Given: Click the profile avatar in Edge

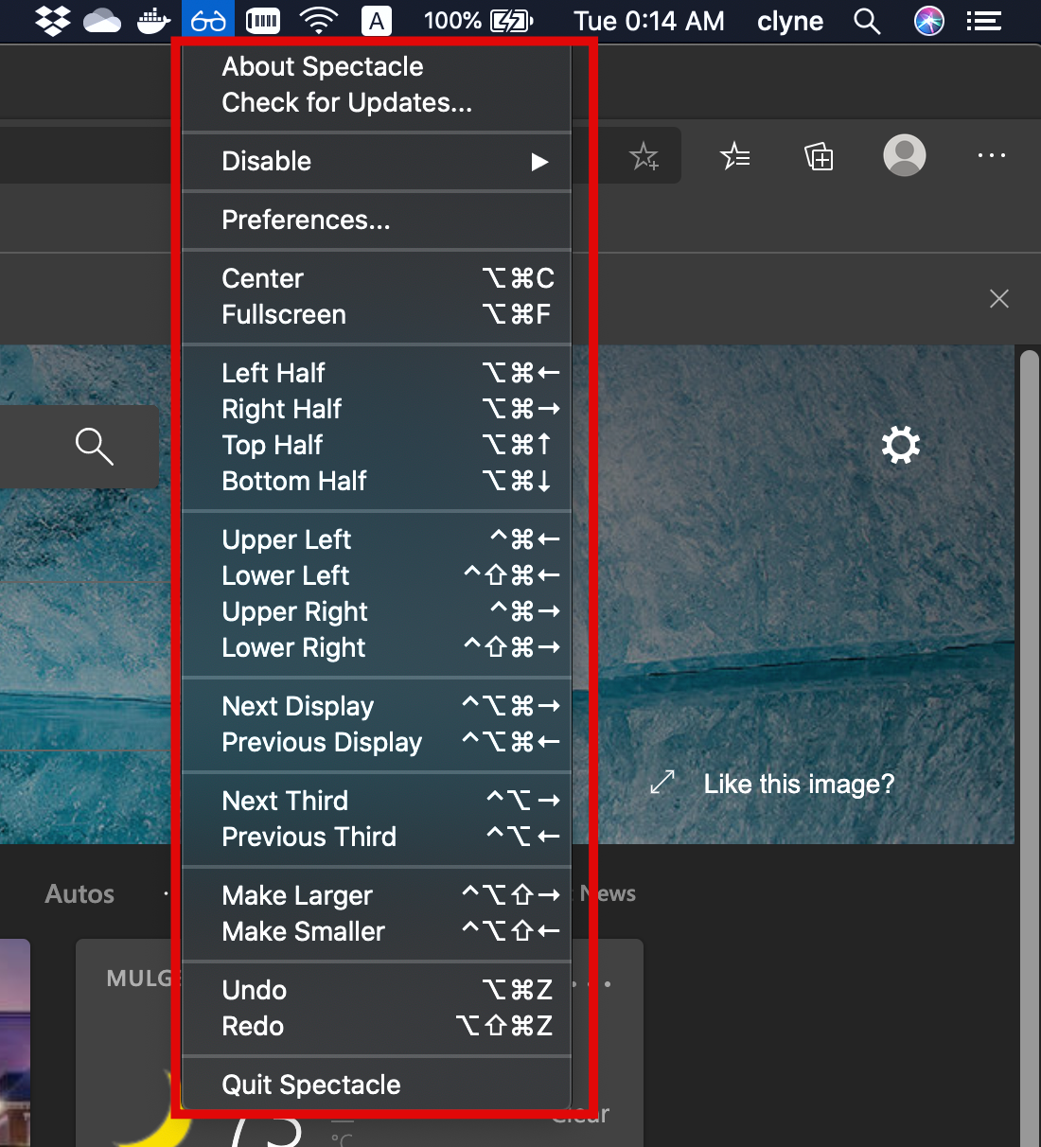Looking at the screenshot, I should [x=905, y=155].
